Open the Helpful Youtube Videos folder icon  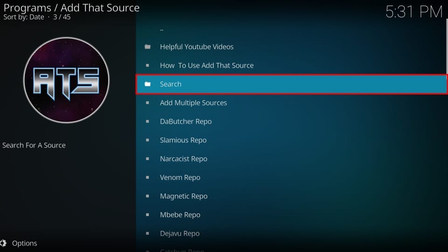click(x=147, y=47)
